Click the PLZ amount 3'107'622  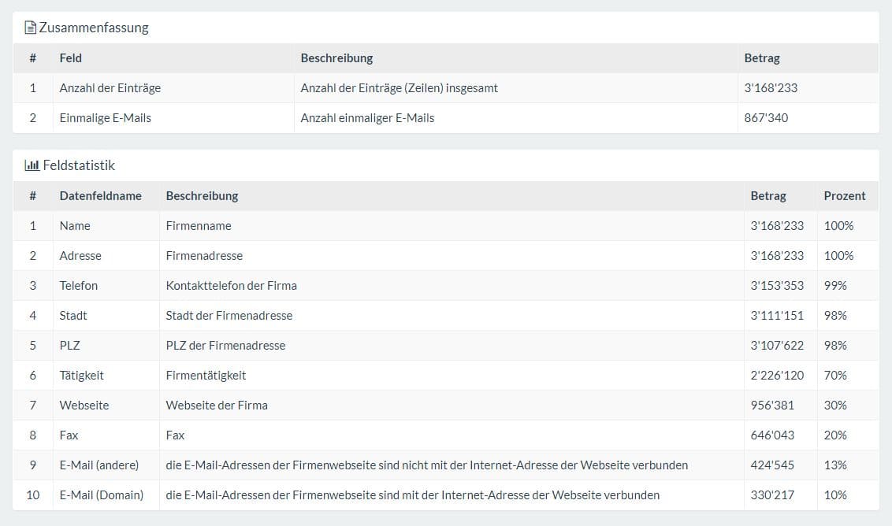coord(777,345)
